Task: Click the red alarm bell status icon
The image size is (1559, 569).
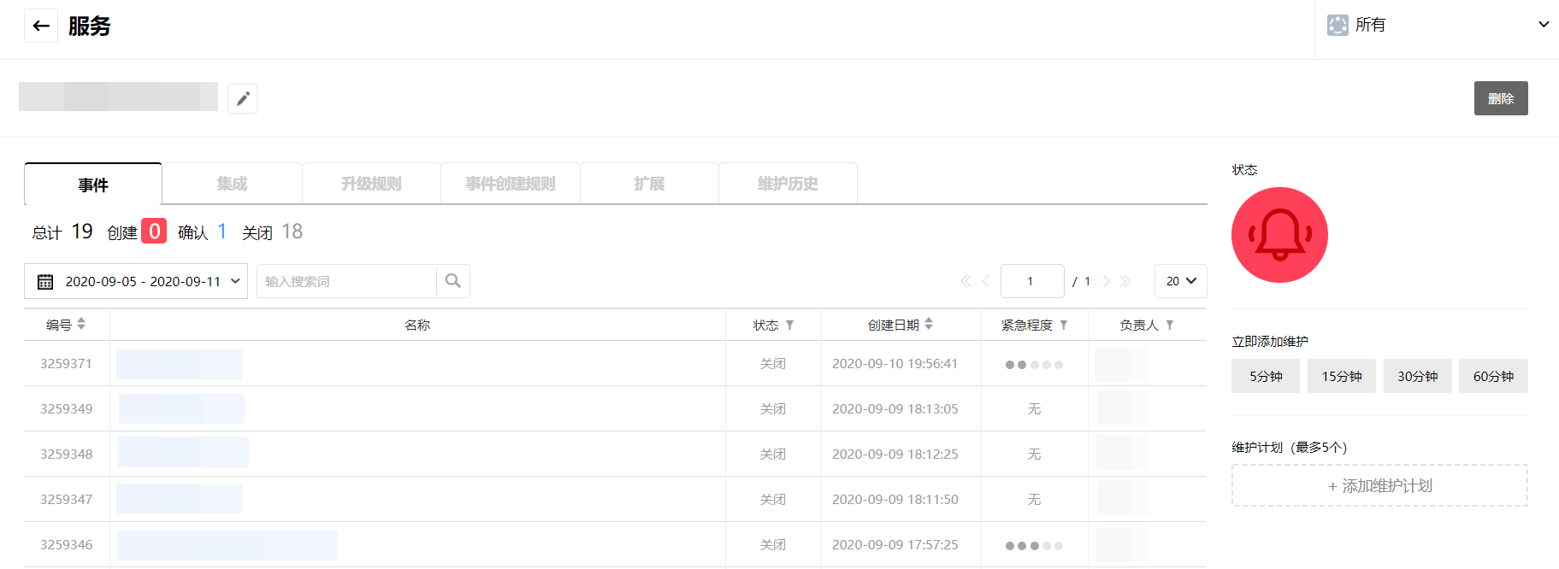Action: tap(1279, 235)
